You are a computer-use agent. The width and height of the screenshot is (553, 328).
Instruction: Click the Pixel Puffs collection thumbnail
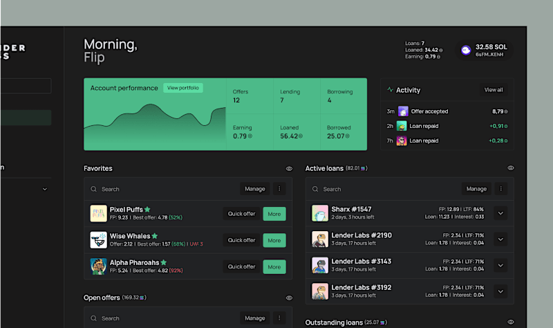(x=98, y=214)
